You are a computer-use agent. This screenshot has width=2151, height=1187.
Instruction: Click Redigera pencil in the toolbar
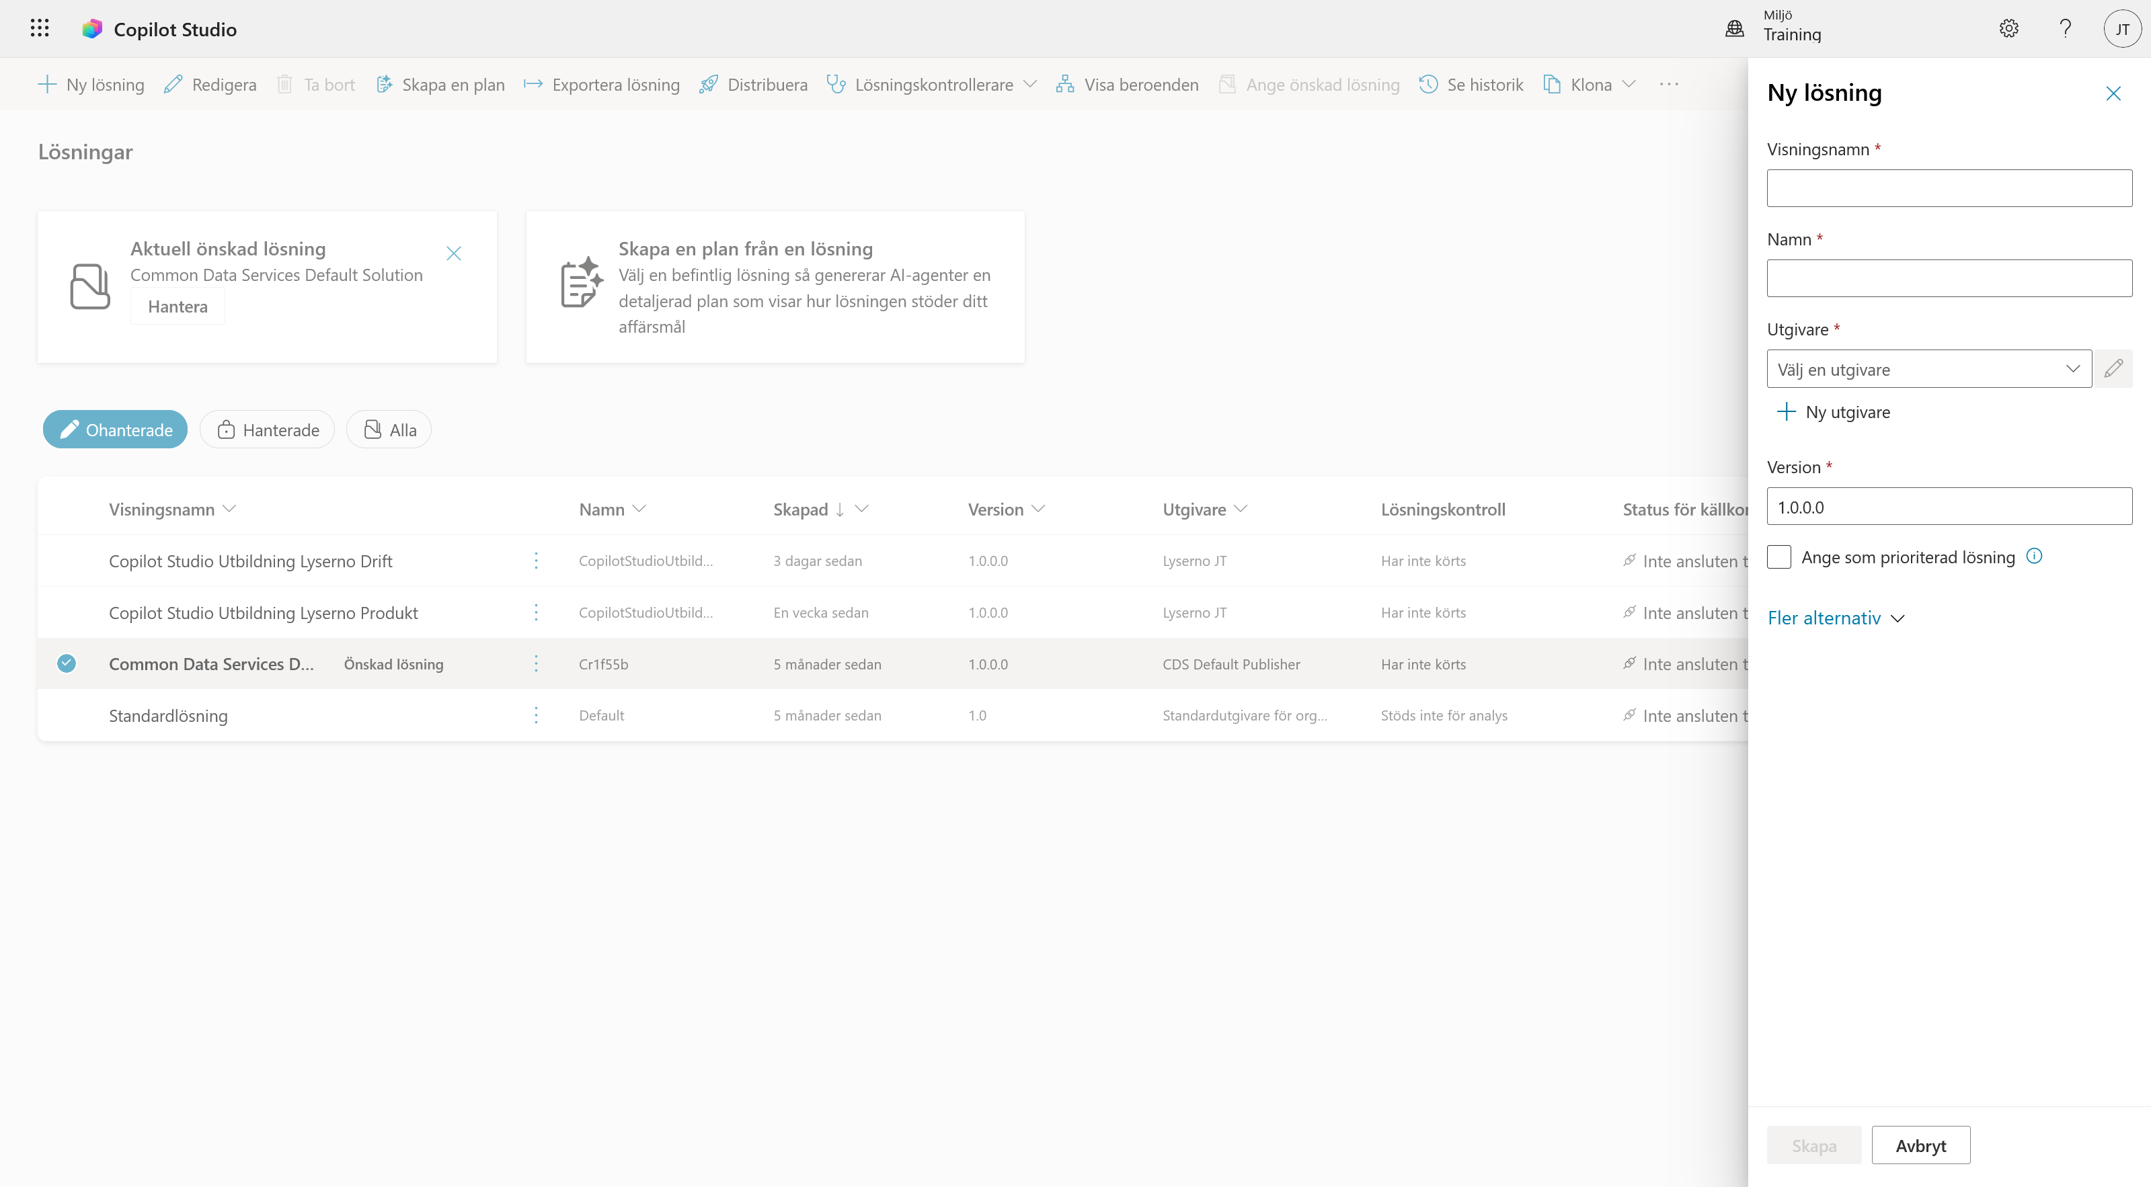point(210,84)
